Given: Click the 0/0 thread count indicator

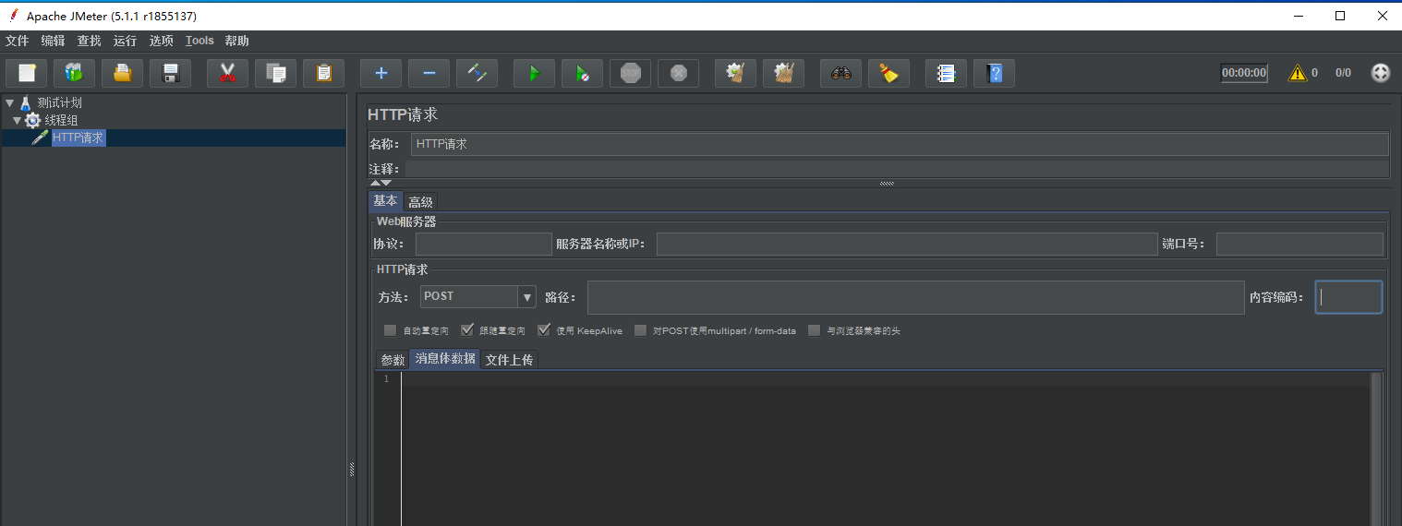Looking at the screenshot, I should click(1343, 73).
